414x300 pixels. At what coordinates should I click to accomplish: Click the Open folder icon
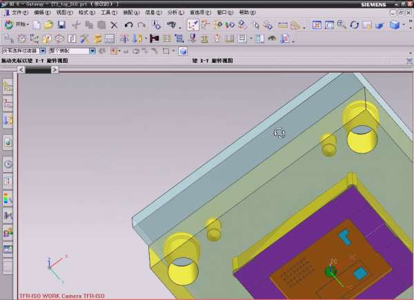tap(48, 25)
